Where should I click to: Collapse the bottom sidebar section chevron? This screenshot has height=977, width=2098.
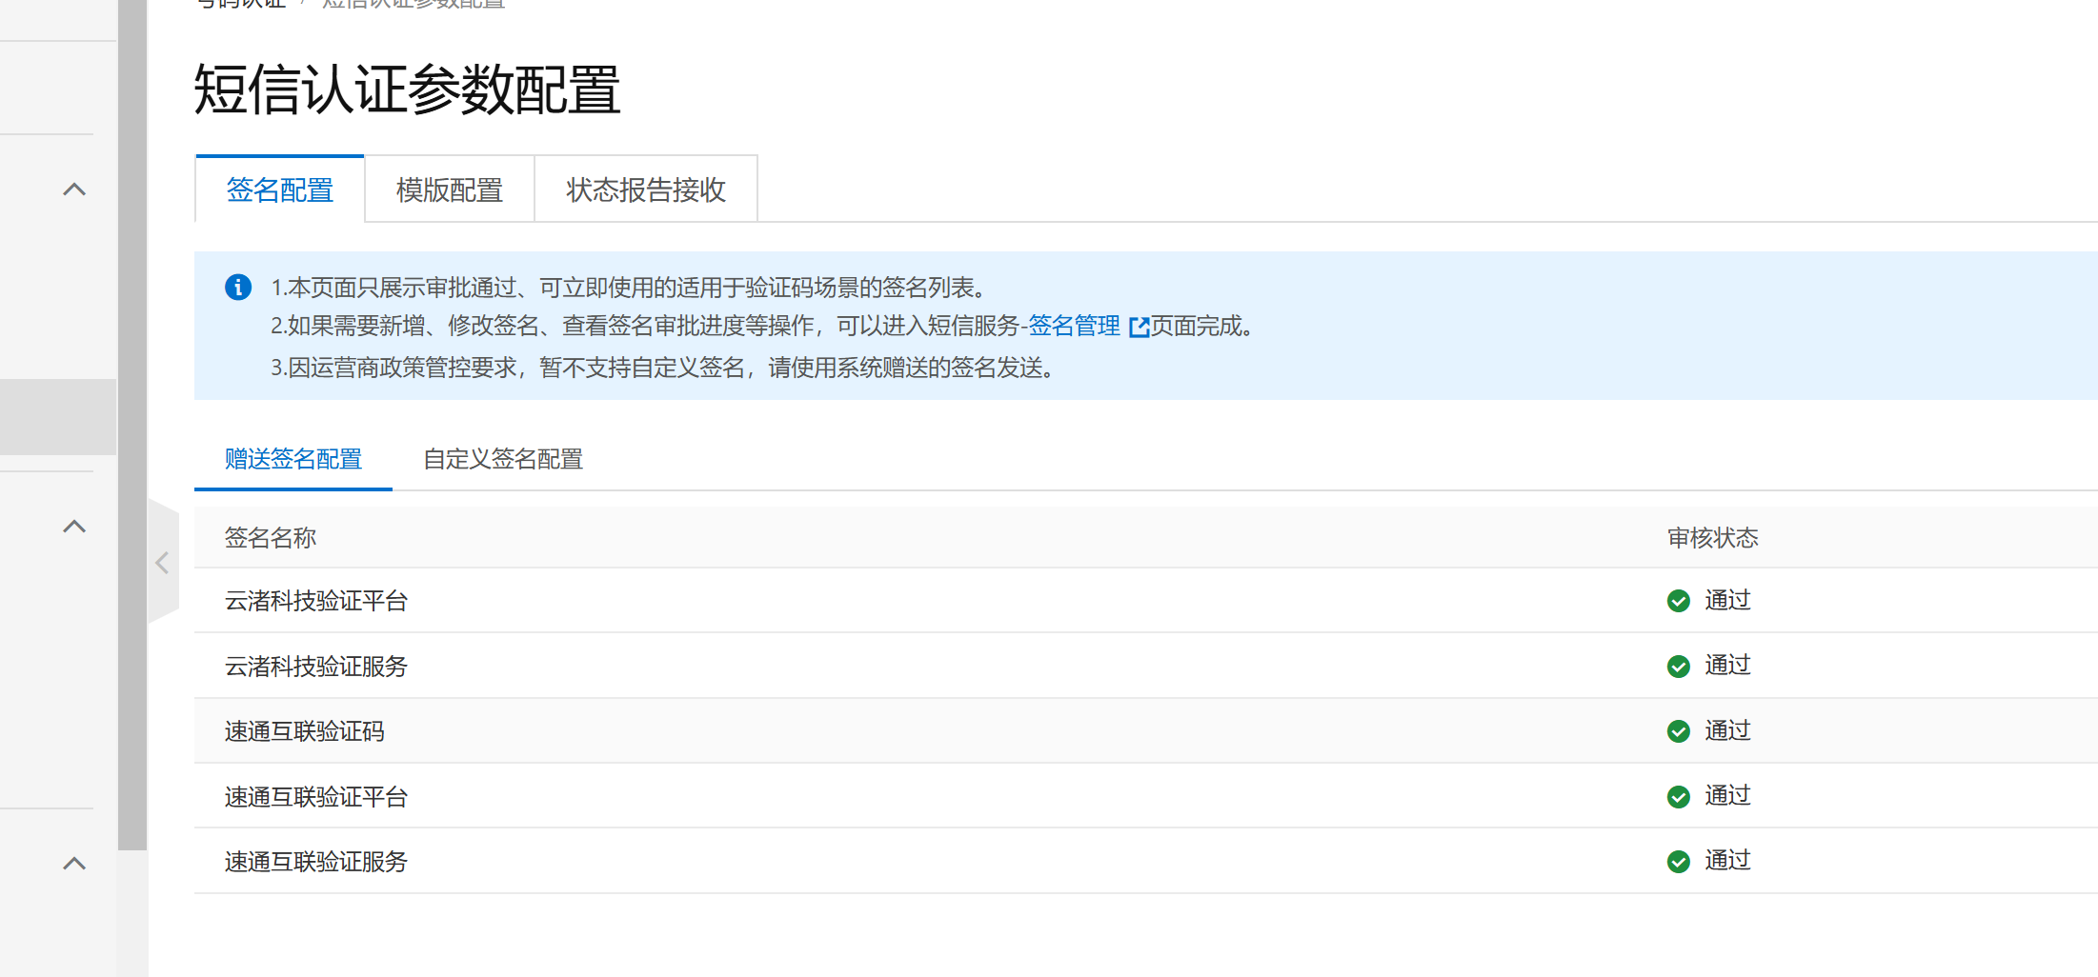(x=74, y=864)
